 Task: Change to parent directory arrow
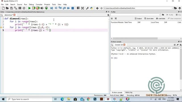point(180,8)
